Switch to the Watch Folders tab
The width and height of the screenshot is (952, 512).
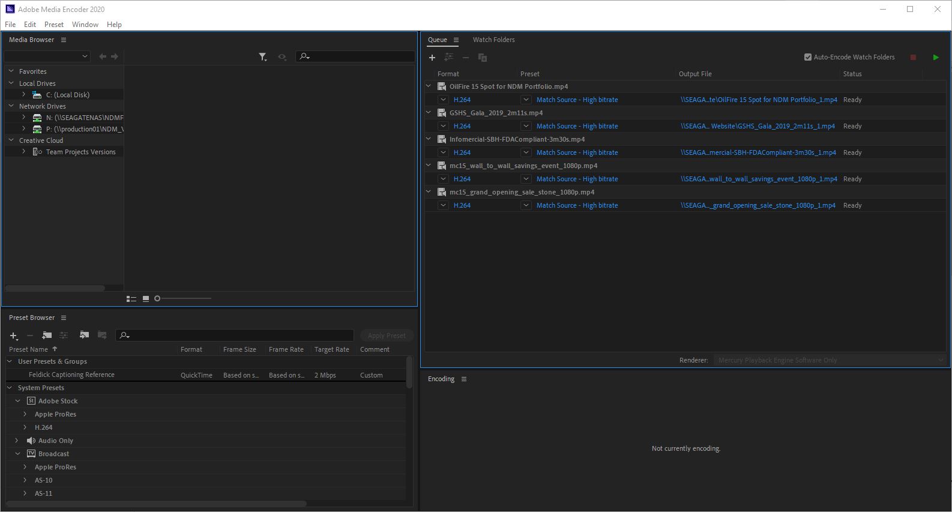pos(493,40)
